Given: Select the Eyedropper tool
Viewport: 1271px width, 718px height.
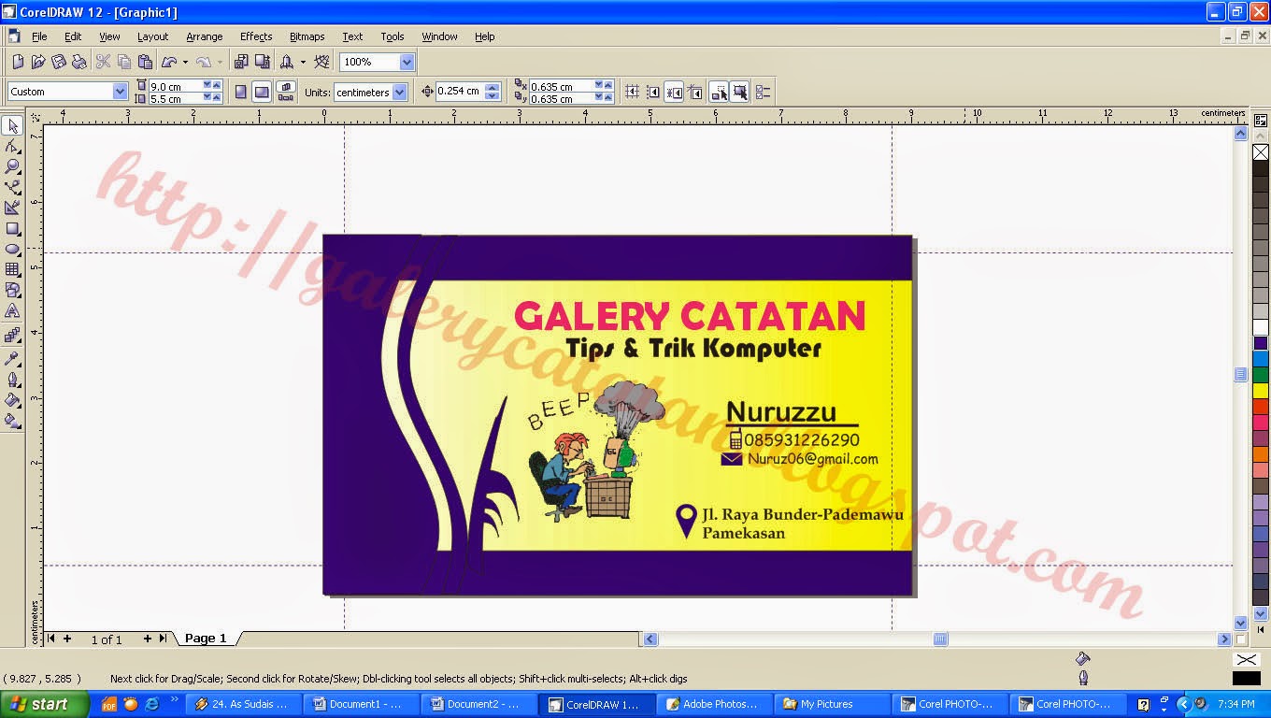Looking at the screenshot, I should 12,358.
